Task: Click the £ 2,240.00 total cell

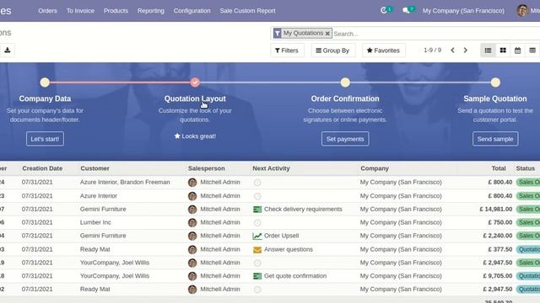Action: point(497,236)
